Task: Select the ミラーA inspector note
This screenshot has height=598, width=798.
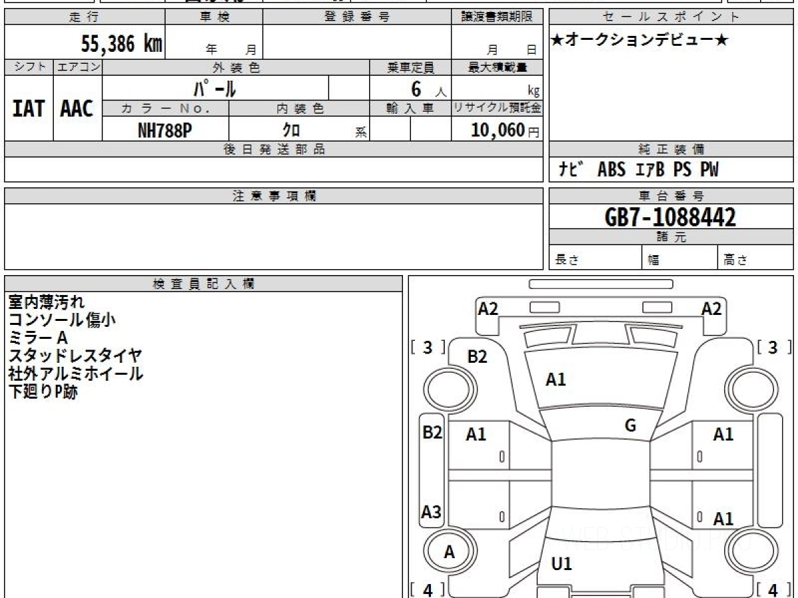Action: tap(38, 338)
